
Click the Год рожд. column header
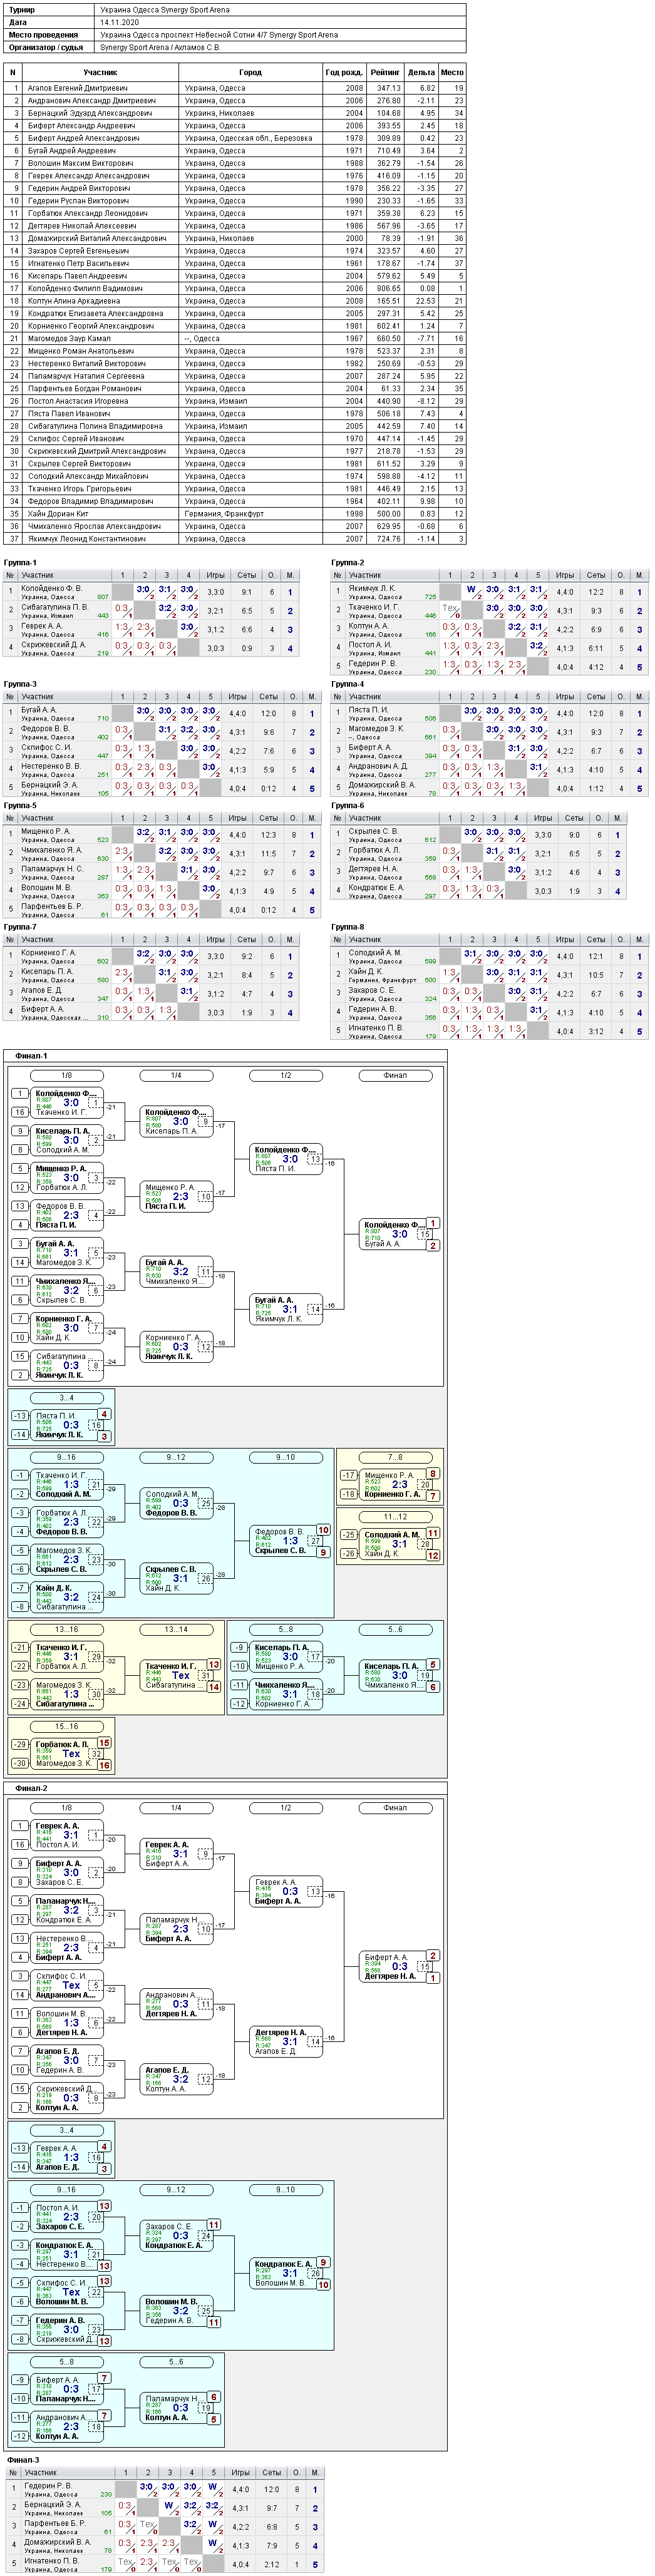point(345,73)
